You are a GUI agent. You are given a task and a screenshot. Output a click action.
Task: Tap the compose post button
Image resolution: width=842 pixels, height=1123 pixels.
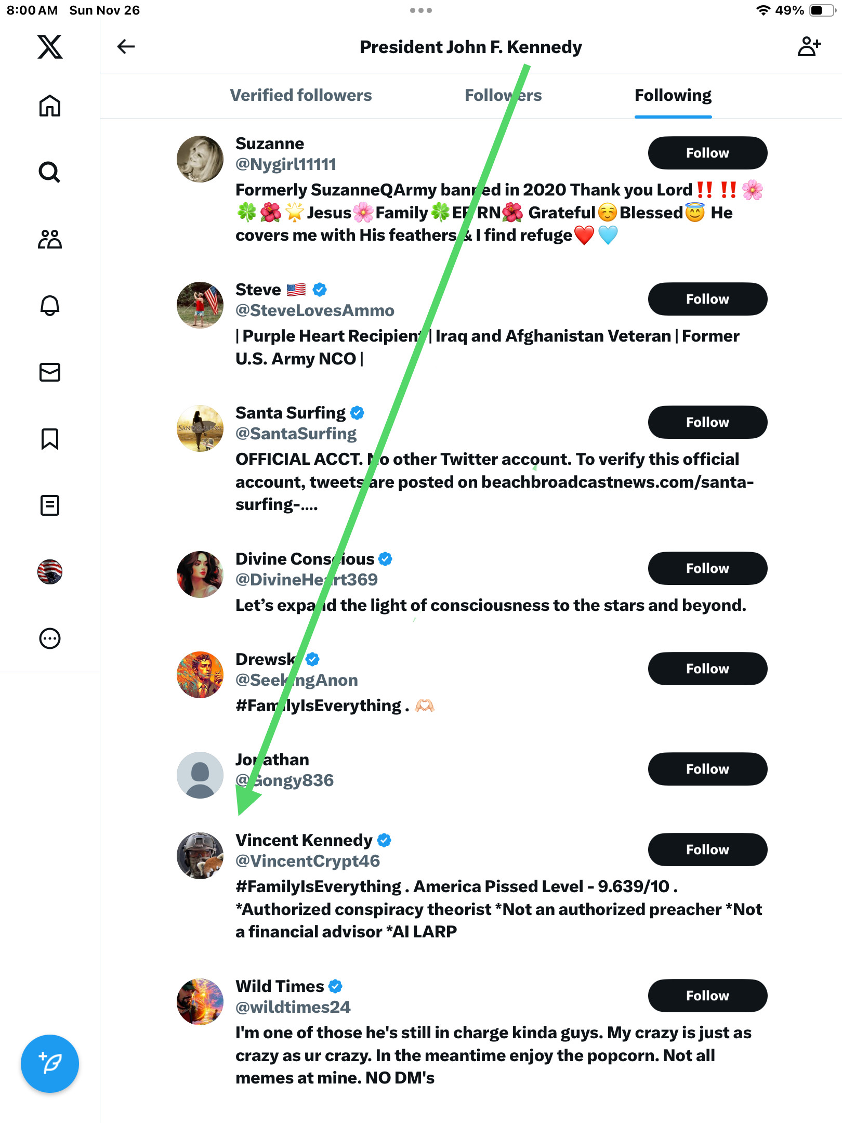coord(50,1064)
